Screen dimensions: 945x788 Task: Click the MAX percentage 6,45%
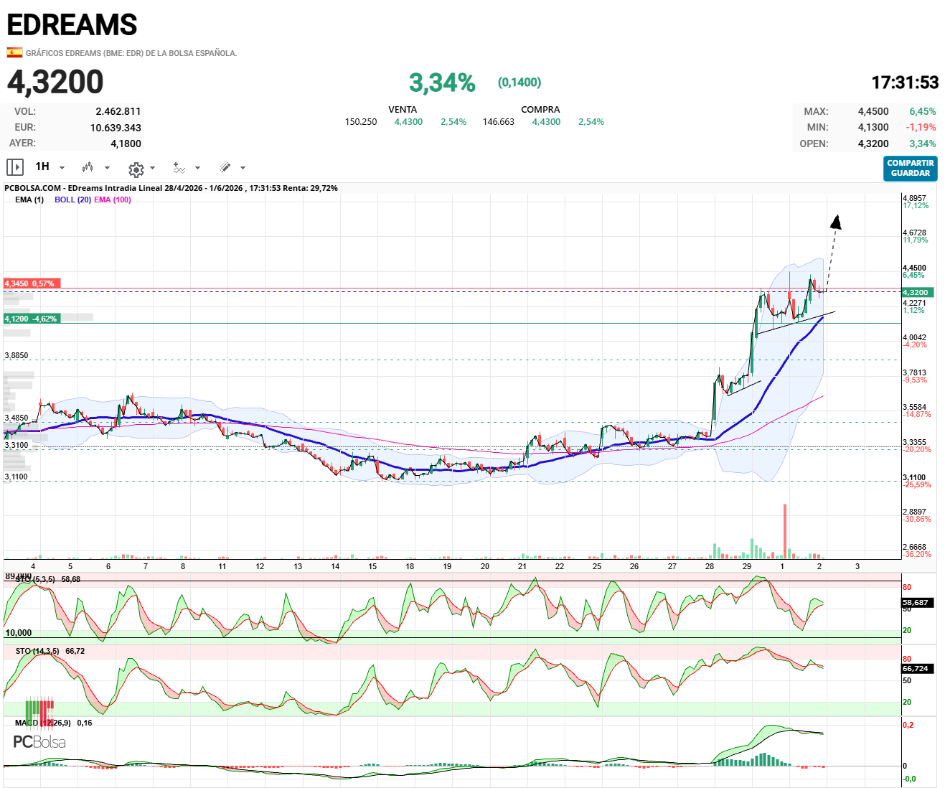923,111
